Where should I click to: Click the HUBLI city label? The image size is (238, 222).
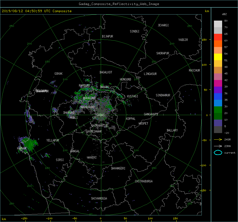pos(74,118)
